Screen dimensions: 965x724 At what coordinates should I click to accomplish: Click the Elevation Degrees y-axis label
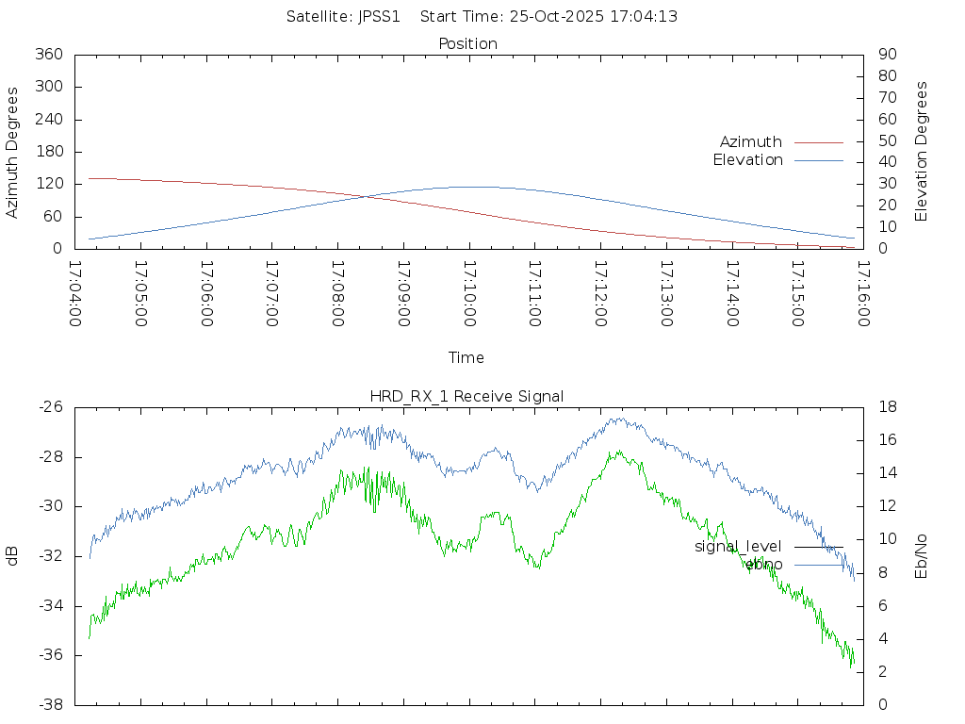[x=922, y=152]
